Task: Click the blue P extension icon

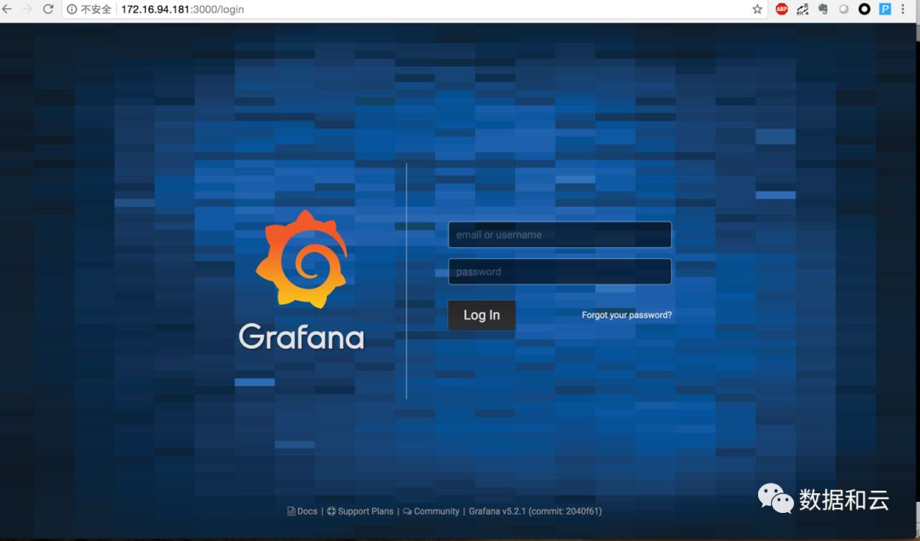Action: (885, 9)
